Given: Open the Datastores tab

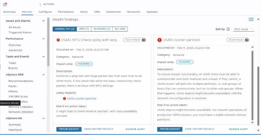Looking at the screenshot, I should point(113,12).
